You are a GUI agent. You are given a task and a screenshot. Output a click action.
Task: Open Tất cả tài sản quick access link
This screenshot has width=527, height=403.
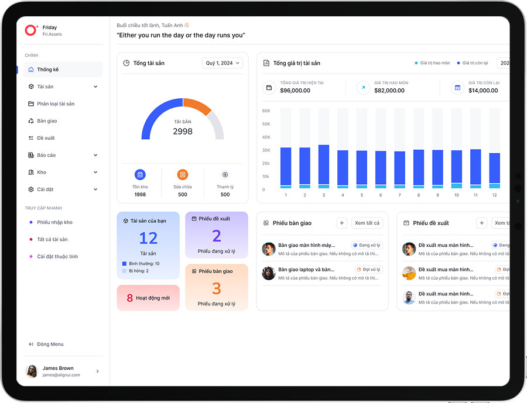[x=63, y=239]
